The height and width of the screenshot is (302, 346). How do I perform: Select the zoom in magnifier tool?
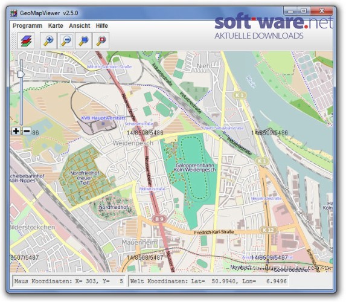coord(48,40)
